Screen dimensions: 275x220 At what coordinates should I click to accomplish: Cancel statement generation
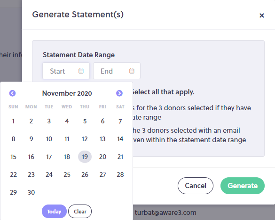pyautogui.click(x=196, y=186)
